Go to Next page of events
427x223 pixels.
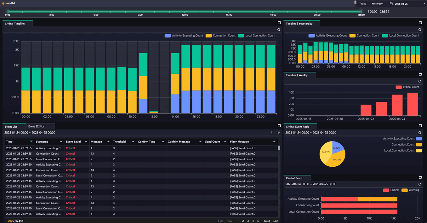pos(267,221)
